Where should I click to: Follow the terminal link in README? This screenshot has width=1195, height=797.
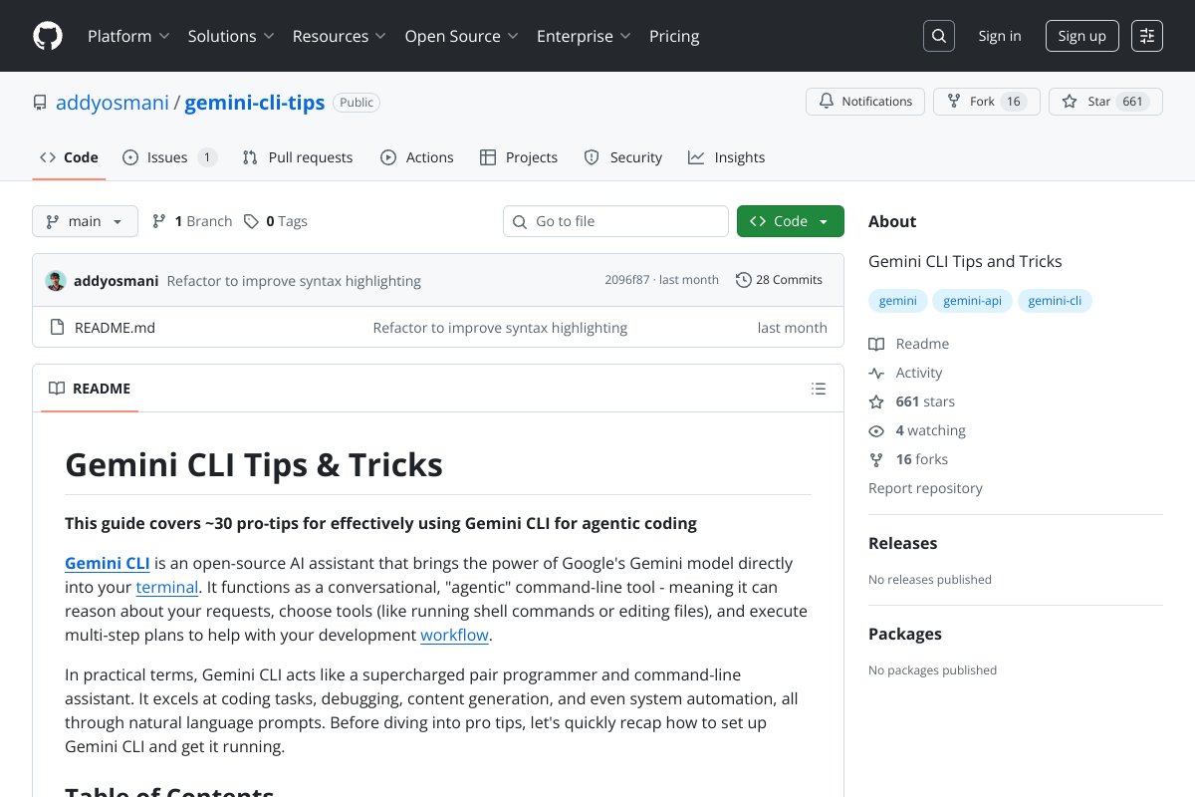coord(167,587)
